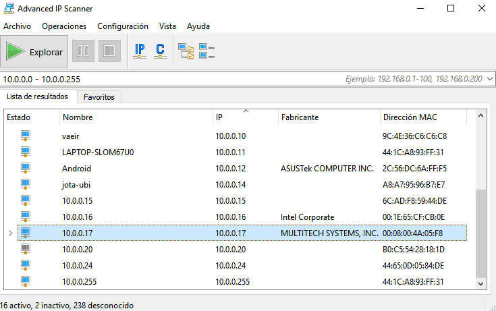
Task: Click MAC address 00:1E:65:CF:CB:0E
Action: click(x=414, y=217)
